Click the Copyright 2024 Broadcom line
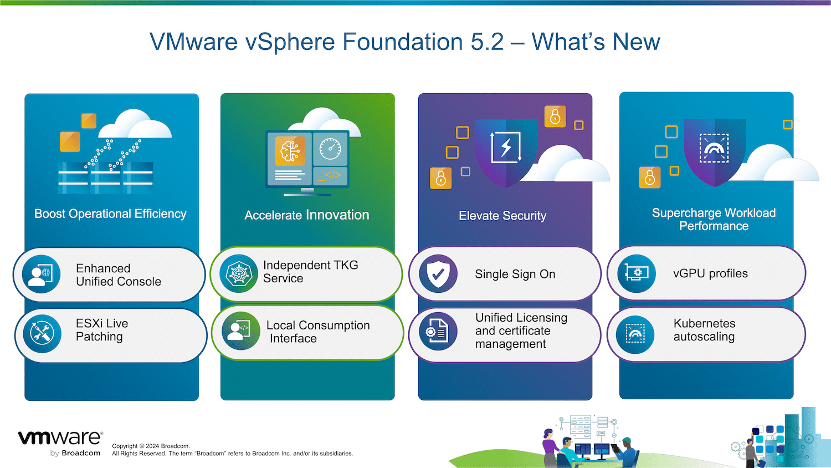This screenshot has height=468, width=831. [x=151, y=446]
